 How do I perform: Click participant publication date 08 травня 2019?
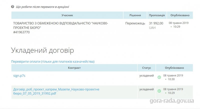[178, 23]
